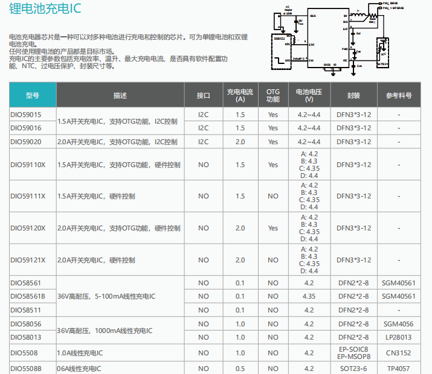Click the 充电电流 (A) column header
The image size is (432, 374).
tap(240, 95)
